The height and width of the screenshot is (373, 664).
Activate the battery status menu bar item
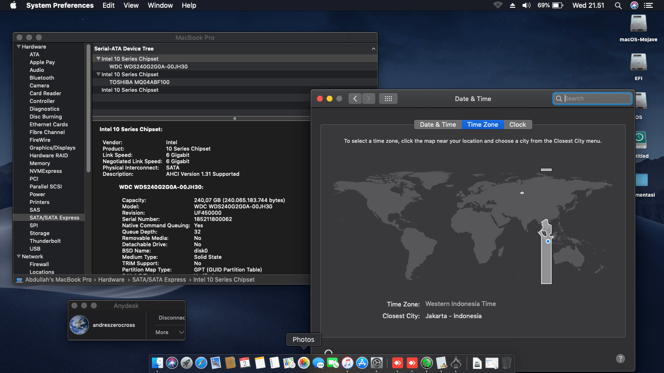point(550,5)
